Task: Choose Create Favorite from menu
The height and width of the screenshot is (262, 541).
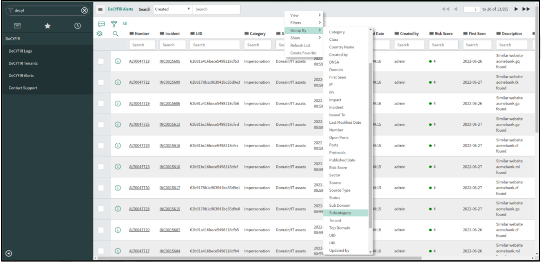Action: [x=303, y=53]
